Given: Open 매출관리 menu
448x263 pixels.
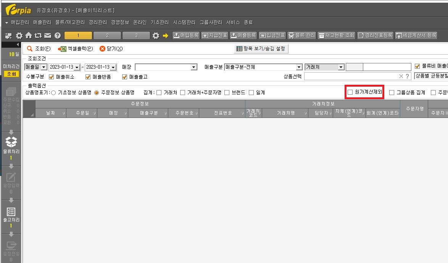Looking at the screenshot, I should (42, 22).
